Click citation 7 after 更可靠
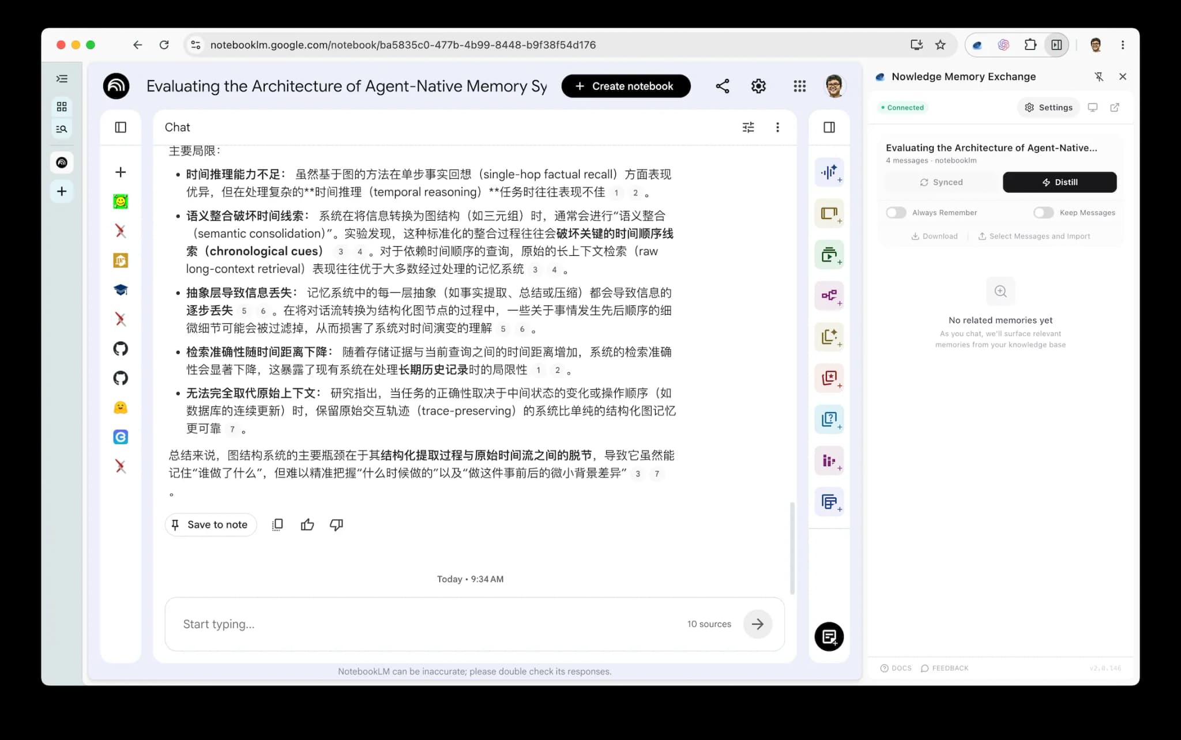Screen dimensions: 1181x740 tap(232, 429)
